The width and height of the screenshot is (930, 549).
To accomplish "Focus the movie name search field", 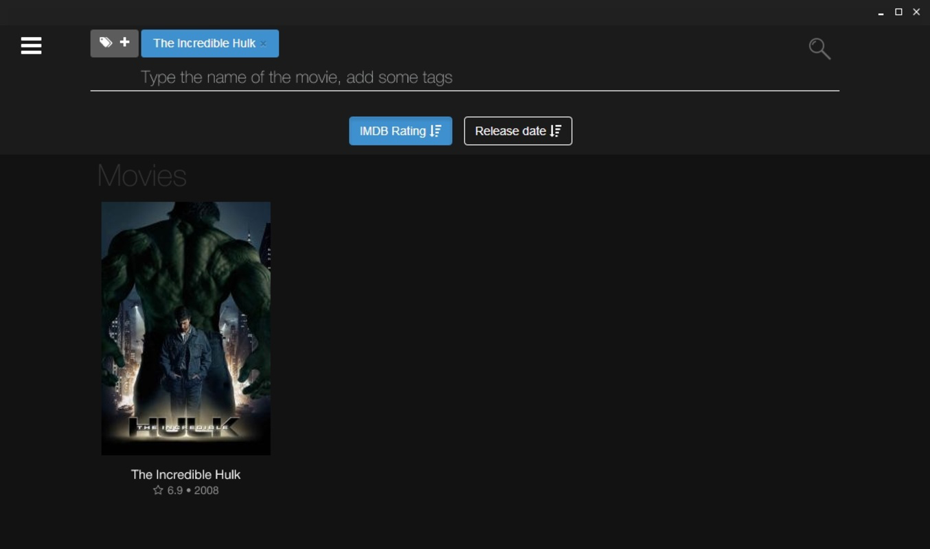I will [x=464, y=77].
